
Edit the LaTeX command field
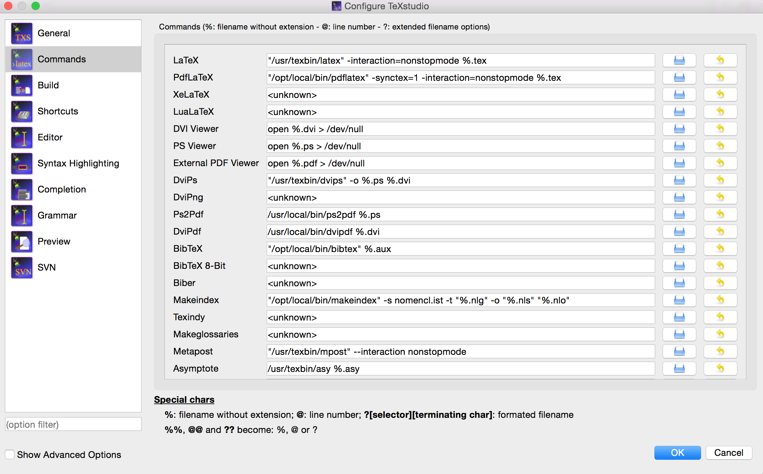[x=461, y=60]
